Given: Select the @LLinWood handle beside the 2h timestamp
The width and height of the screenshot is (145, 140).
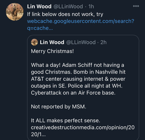Looking at the screenshot, I should tap(81, 42).
